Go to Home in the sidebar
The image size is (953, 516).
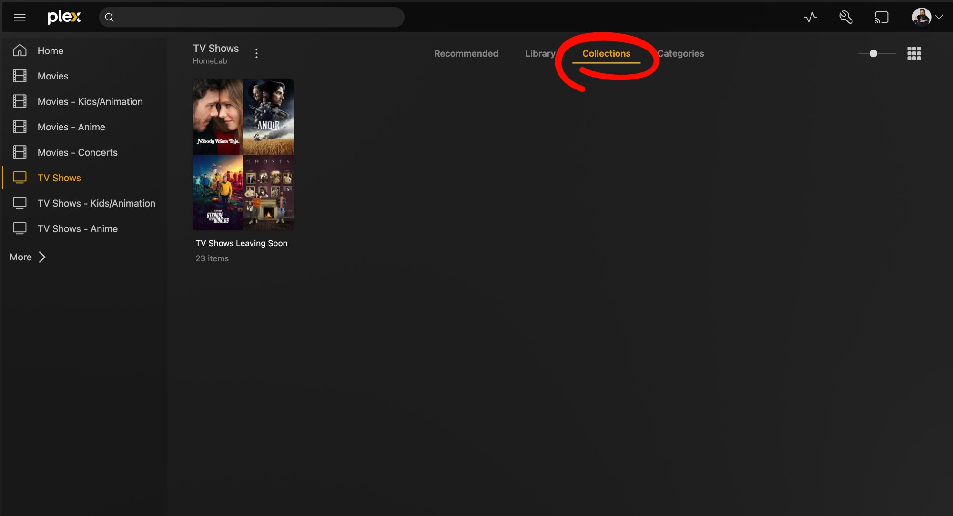tap(50, 50)
